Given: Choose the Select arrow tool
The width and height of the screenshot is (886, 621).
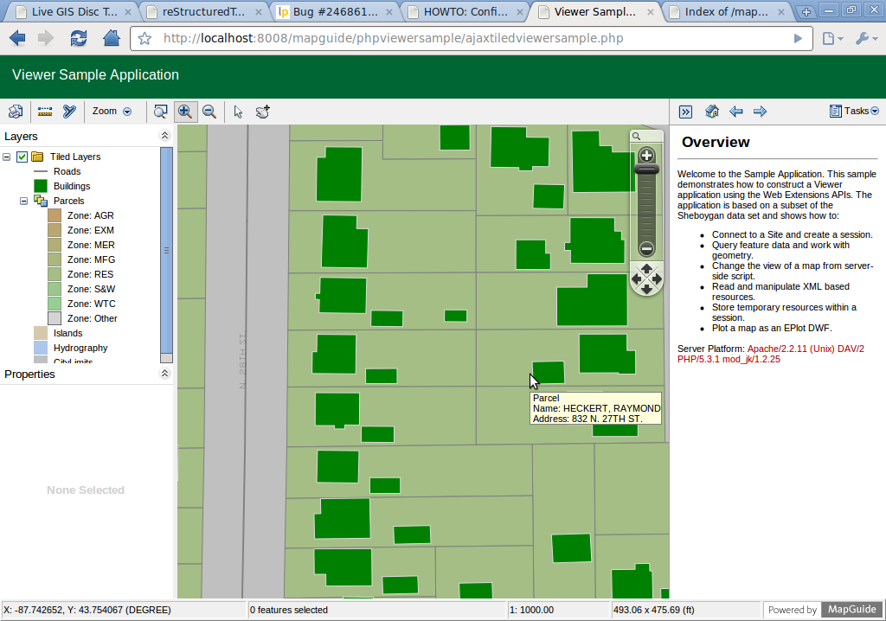Looking at the screenshot, I should coord(239,112).
